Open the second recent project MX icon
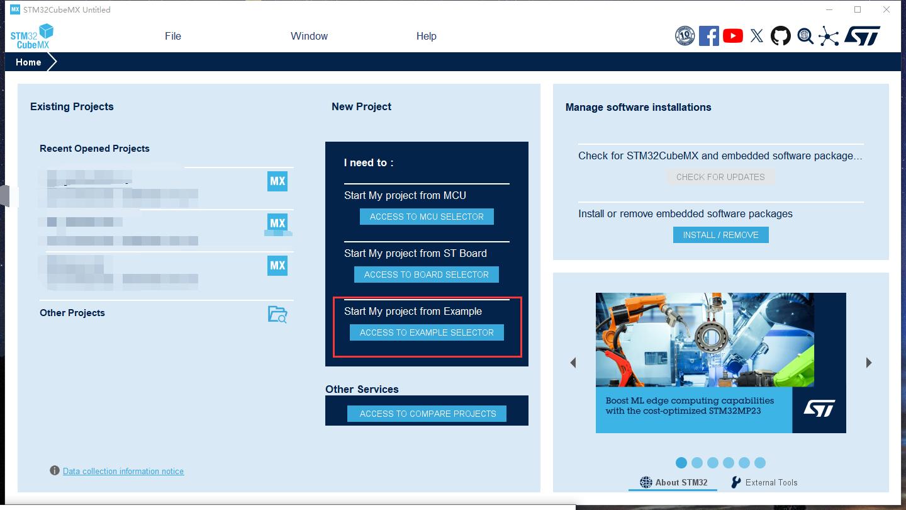Viewport: 906px width, 510px height. tap(277, 223)
